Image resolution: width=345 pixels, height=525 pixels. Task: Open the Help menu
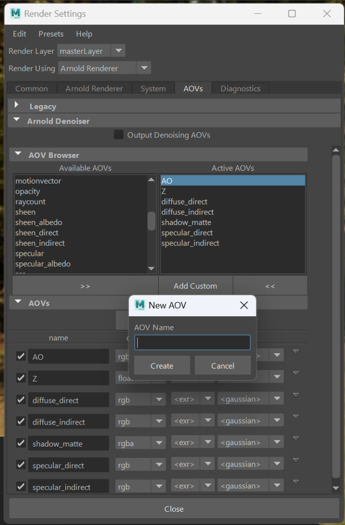[84, 34]
